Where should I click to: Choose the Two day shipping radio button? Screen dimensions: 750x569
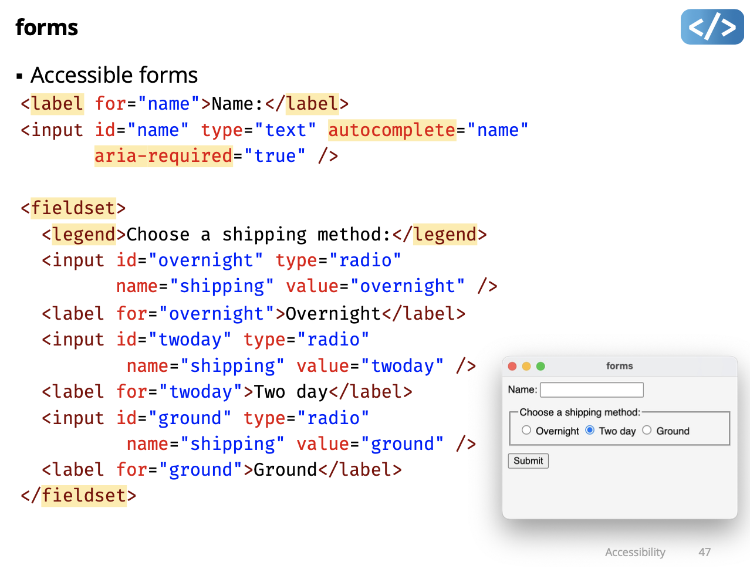point(590,431)
